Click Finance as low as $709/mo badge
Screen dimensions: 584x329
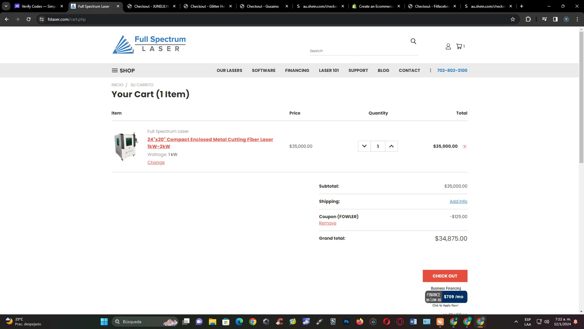[x=446, y=297]
